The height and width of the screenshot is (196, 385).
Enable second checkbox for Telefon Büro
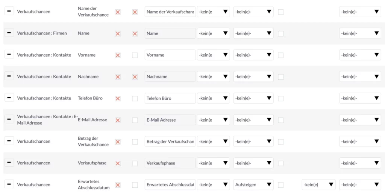point(135,98)
